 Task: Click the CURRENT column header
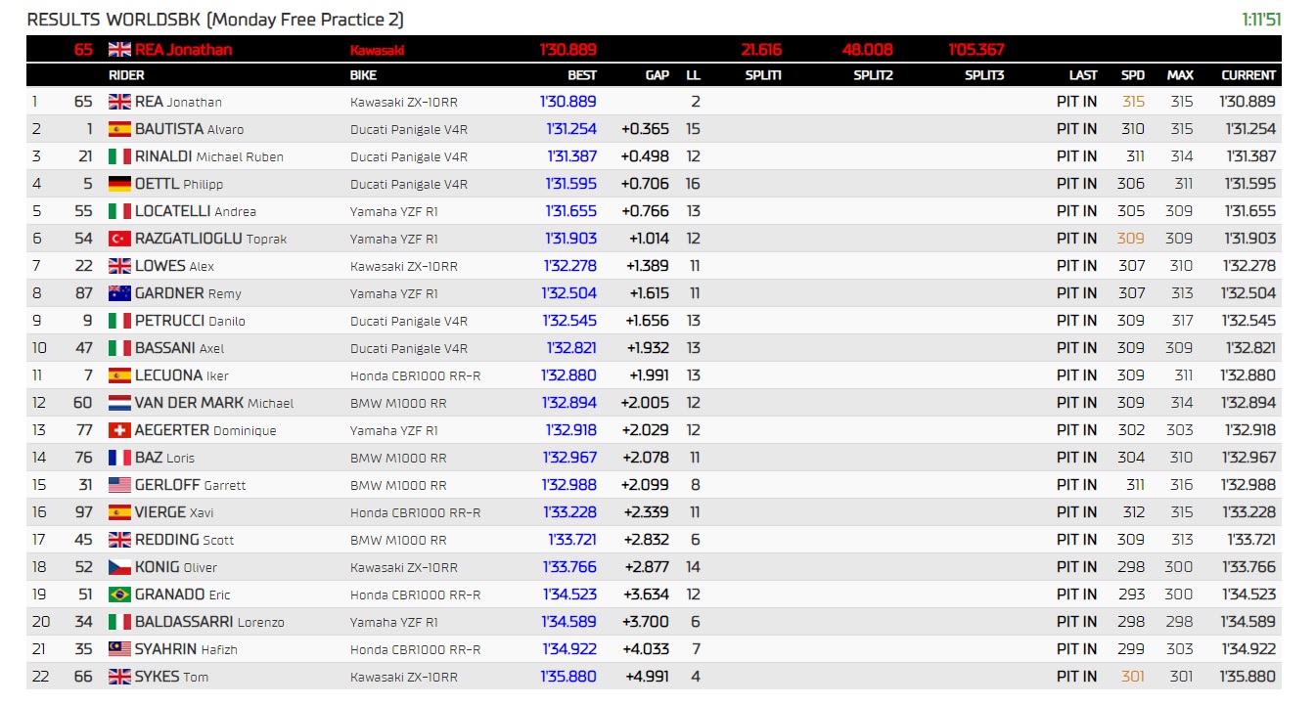[1248, 75]
